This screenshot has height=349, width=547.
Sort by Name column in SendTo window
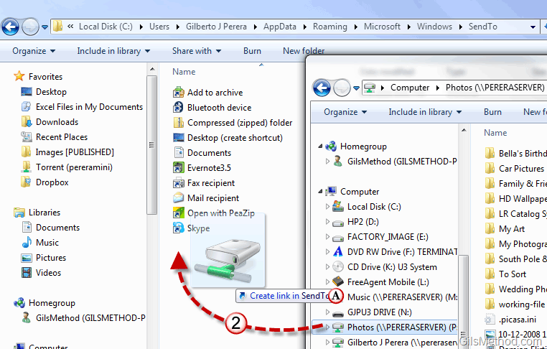pyautogui.click(x=184, y=72)
